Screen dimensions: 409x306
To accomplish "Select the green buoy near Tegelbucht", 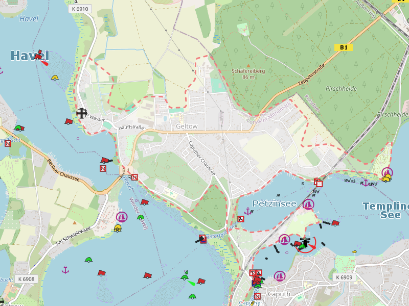I will pyautogui.click(x=18, y=128).
